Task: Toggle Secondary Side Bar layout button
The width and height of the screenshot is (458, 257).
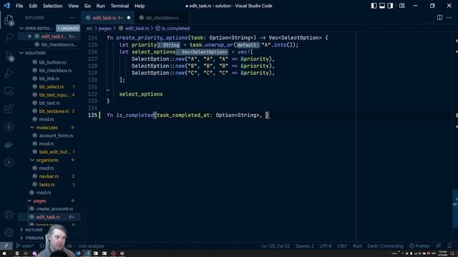Action: 390,6
